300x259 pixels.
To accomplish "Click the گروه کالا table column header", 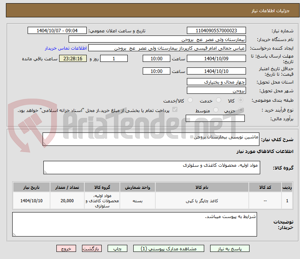I will [102, 187].
